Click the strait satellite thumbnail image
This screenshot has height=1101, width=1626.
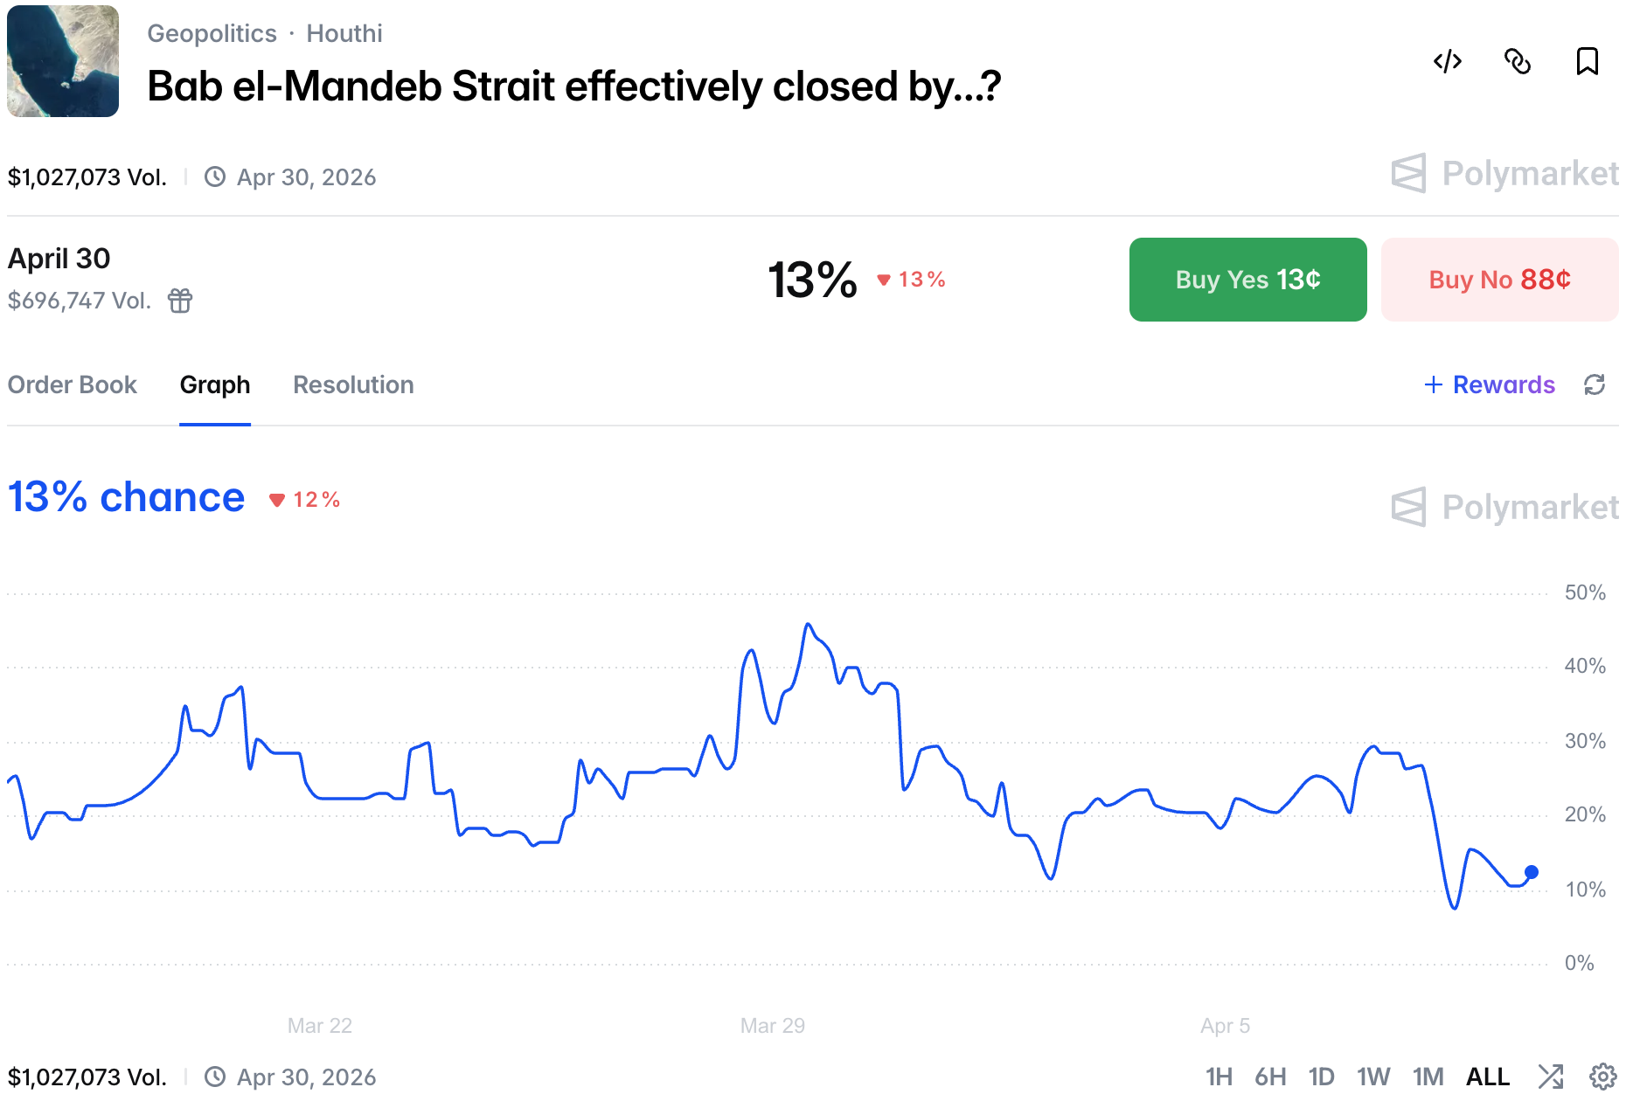point(63,61)
